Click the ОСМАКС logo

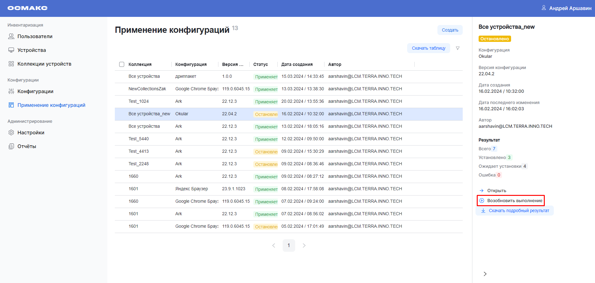pyautogui.click(x=27, y=8)
